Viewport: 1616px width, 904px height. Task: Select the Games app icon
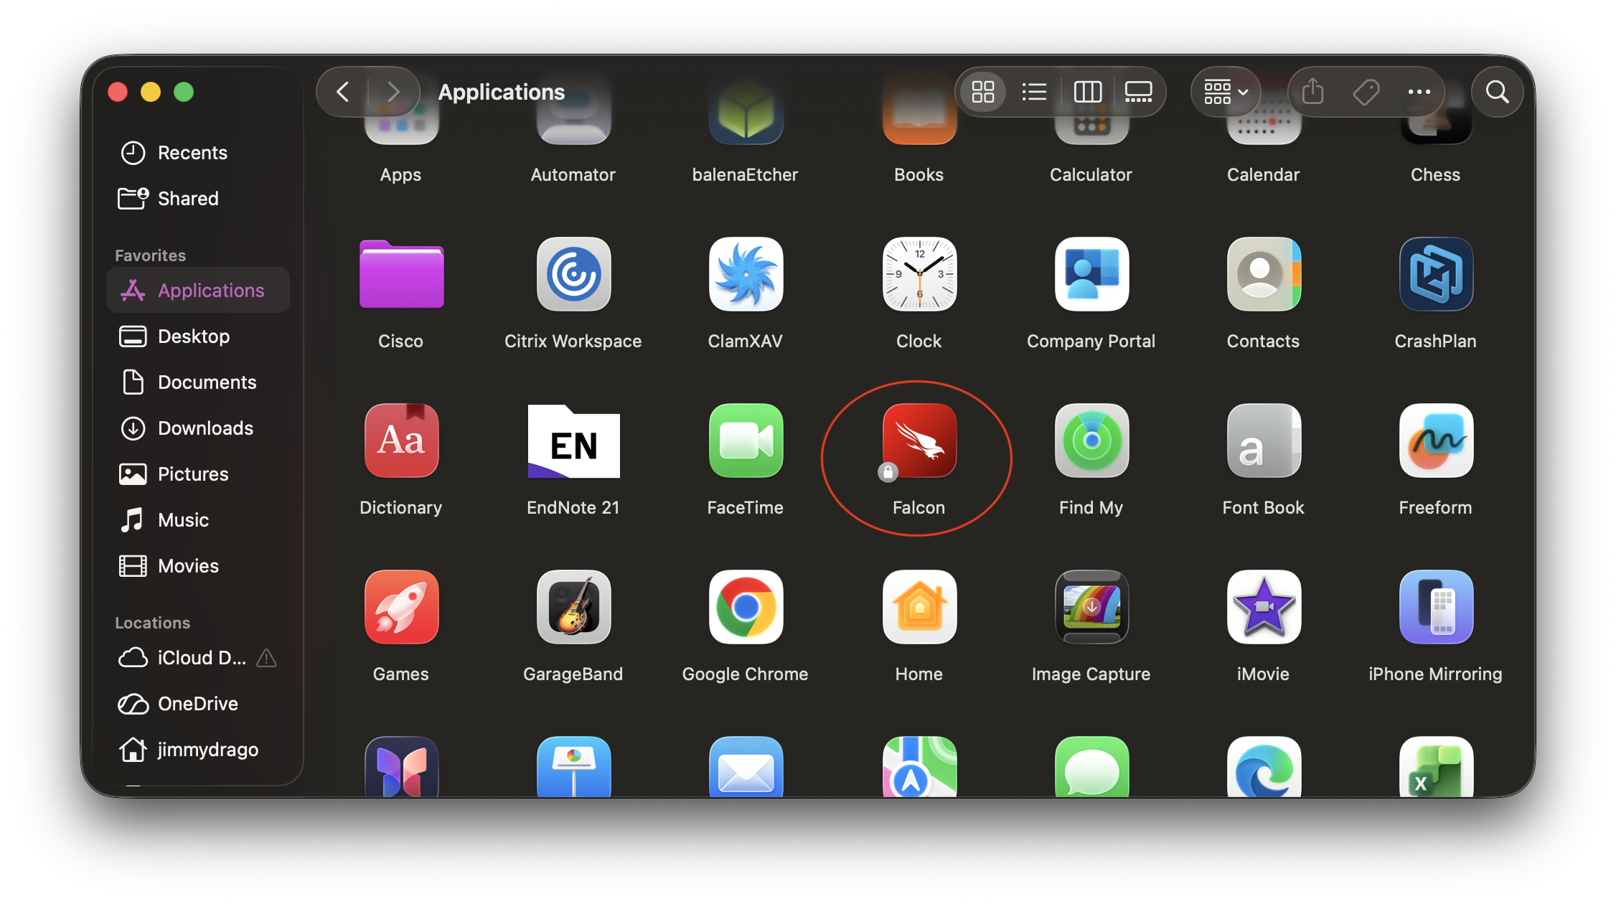(401, 607)
